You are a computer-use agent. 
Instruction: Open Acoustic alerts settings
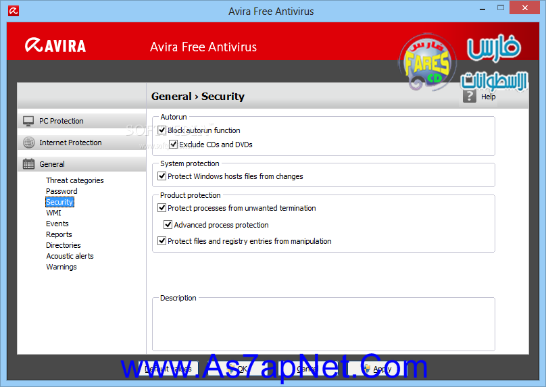click(x=70, y=256)
